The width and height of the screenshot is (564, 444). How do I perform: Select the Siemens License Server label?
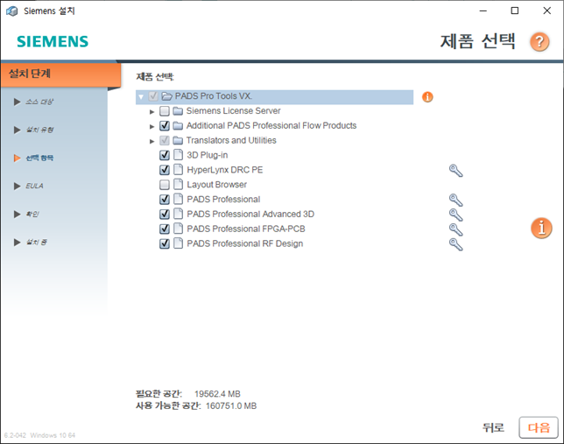[233, 111]
